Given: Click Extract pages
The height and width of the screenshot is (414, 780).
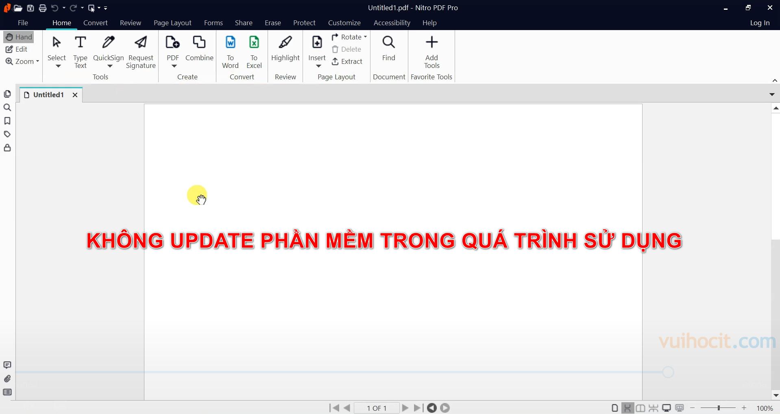Looking at the screenshot, I should pyautogui.click(x=347, y=61).
